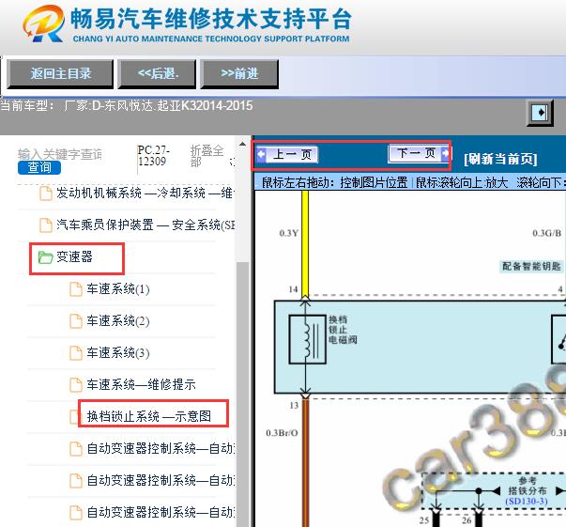Click the 折叠全部 collapse-all link
The image size is (566, 527).
tap(207, 156)
